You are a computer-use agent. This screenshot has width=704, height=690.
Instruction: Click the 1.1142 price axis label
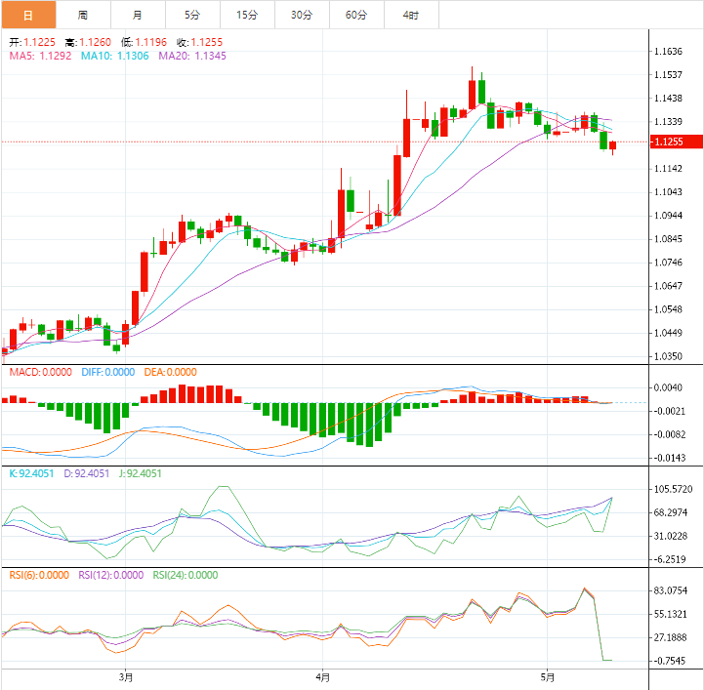(x=668, y=168)
